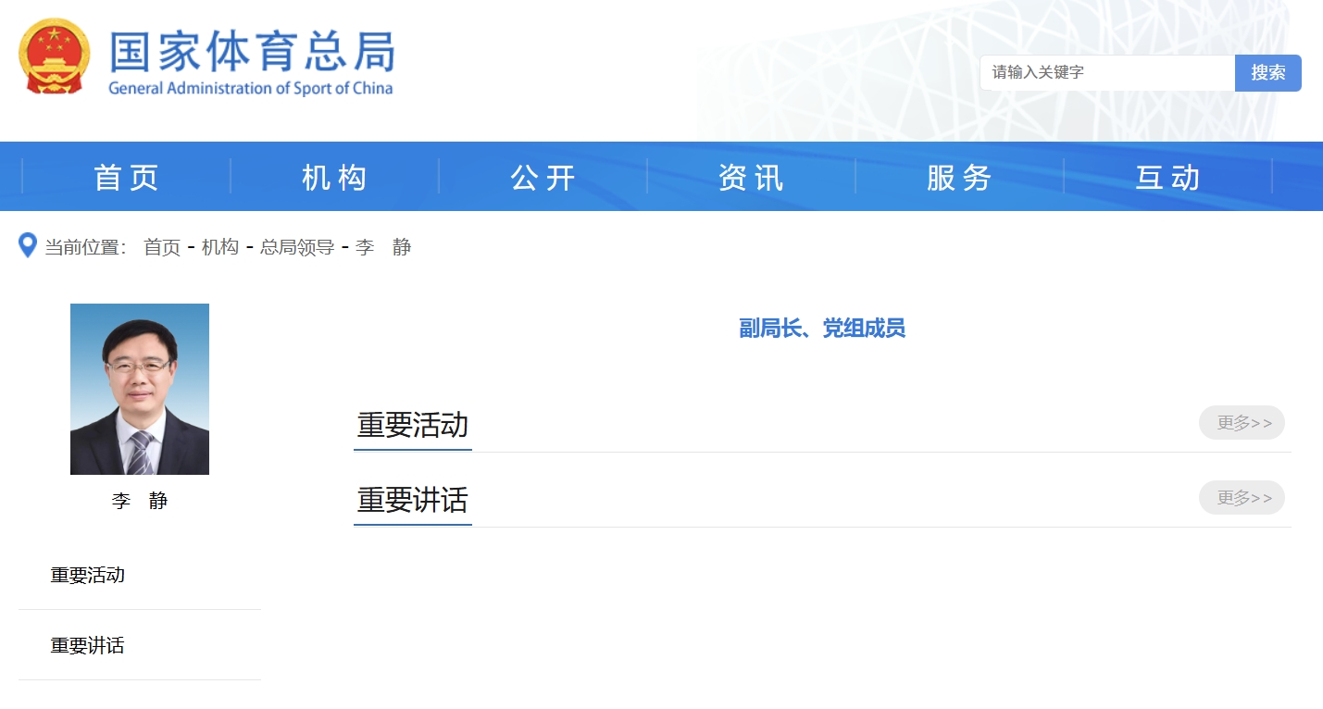Image resolution: width=1323 pixels, height=709 pixels.
Task: Click 首页 in the breadcrumb trail
Action: (162, 247)
